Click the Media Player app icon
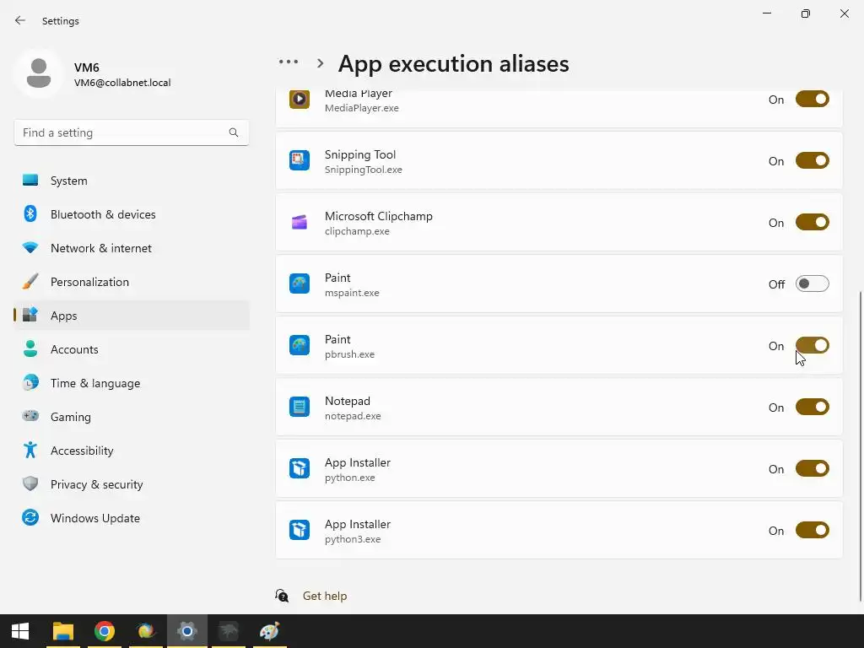The height and width of the screenshot is (648, 864). (x=300, y=100)
